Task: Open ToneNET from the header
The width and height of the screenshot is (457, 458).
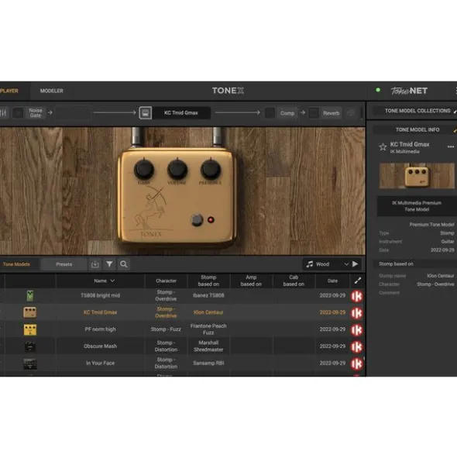Action: click(409, 91)
